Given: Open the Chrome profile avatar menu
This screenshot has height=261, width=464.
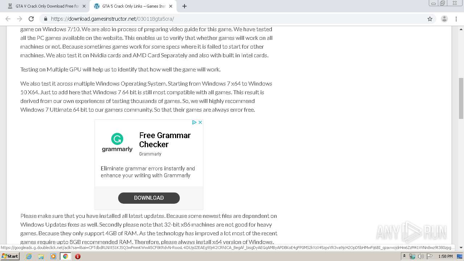Looking at the screenshot, I should pos(444,19).
